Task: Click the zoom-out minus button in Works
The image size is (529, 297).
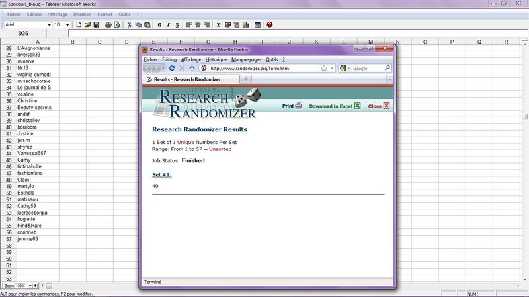Action: [30, 286]
